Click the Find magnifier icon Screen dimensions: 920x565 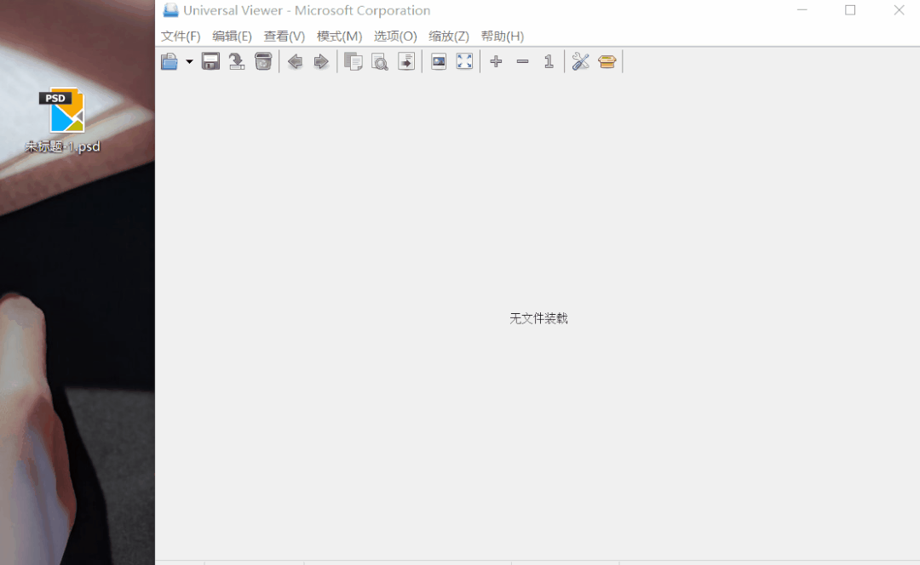pos(380,61)
